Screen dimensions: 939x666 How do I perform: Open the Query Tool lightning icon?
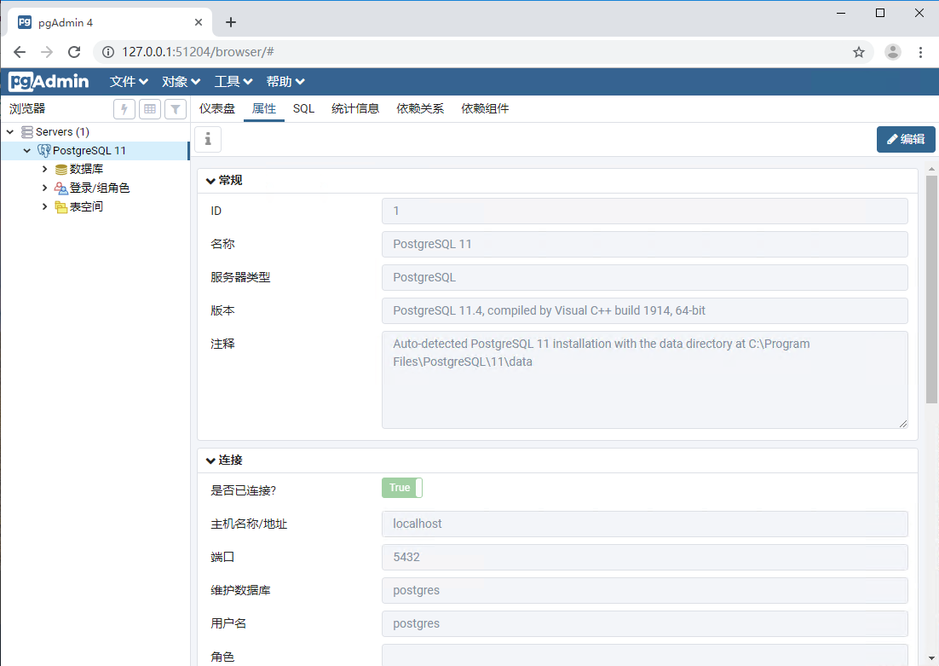coord(124,109)
